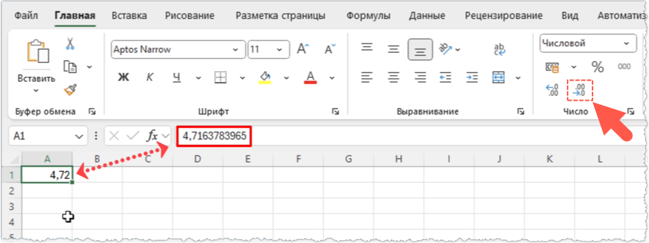Increase font size with large A icon
The height and width of the screenshot is (243, 649).
click(x=303, y=50)
